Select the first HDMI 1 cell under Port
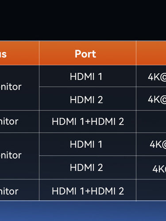Image resolution: width=166 pixels, height=221 pixels. coord(88,76)
